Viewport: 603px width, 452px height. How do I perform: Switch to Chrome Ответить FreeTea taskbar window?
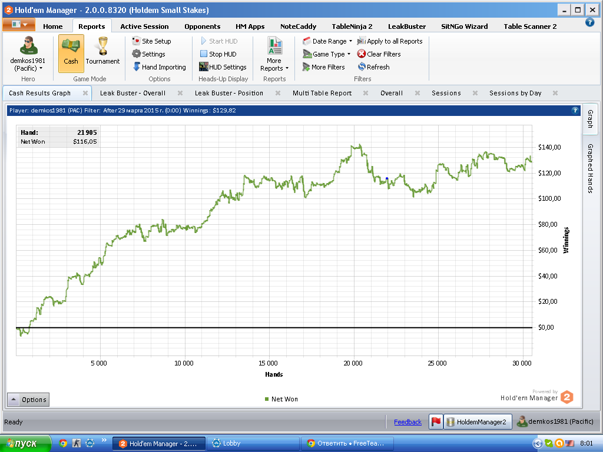click(347, 444)
